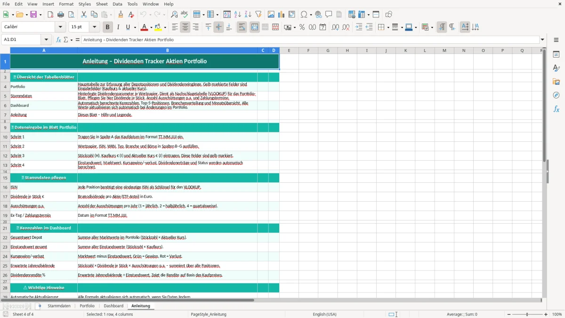Click the zoom slider in status bar
The width and height of the screenshot is (565, 318).
point(527,314)
